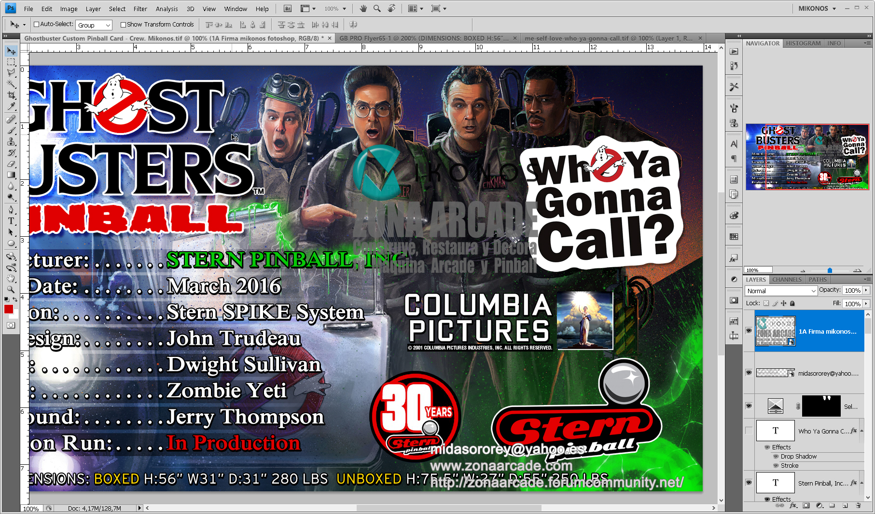
Task: Open the Normal blend mode dropdown
Action: click(781, 291)
